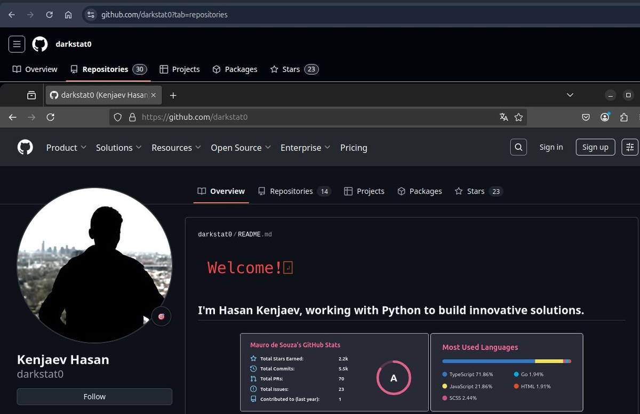640x414 pixels.
Task: Expand the Enterprise menu
Action: [x=305, y=148]
